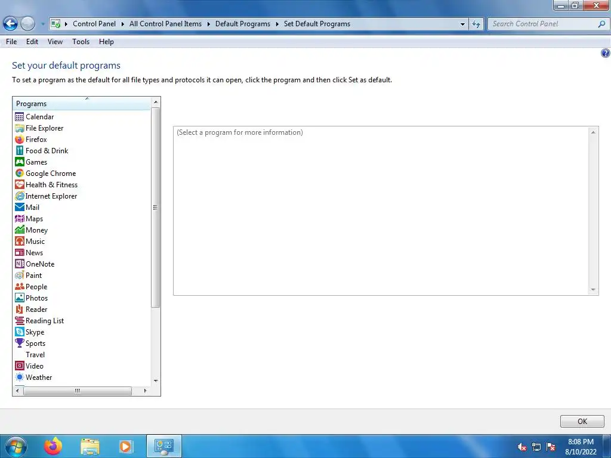Sort by the Programs column header
The width and height of the screenshot is (611, 458).
point(82,104)
